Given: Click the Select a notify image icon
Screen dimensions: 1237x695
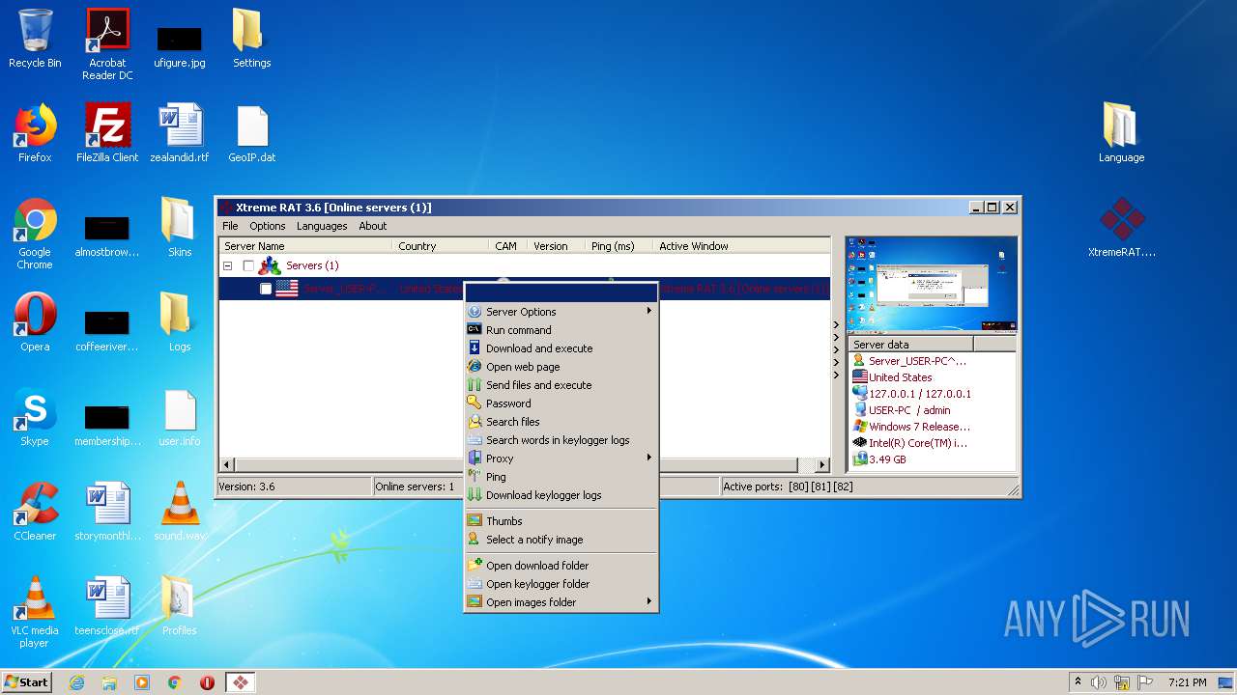Looking at the screenshot, I should tap(475, 540).
